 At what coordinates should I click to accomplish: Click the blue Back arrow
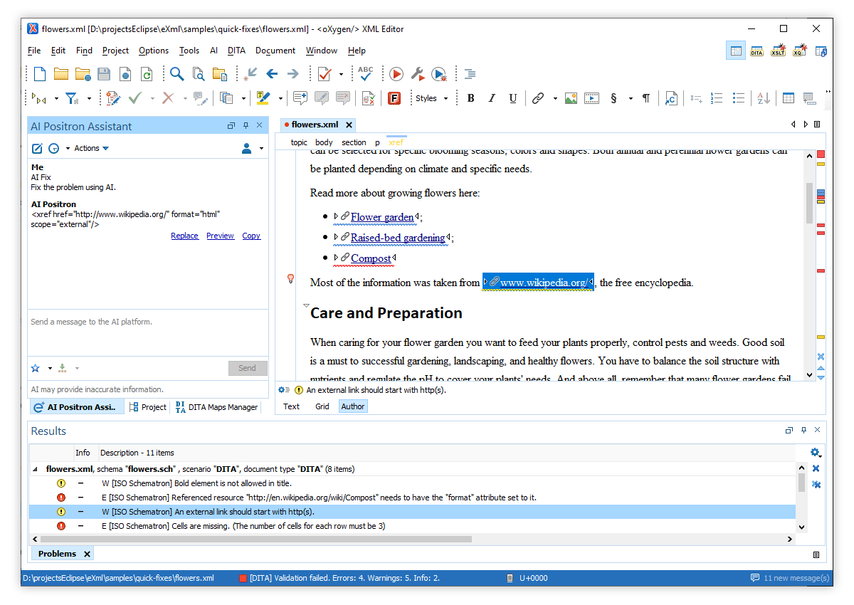pyautogui.click(x=272, y=73)
